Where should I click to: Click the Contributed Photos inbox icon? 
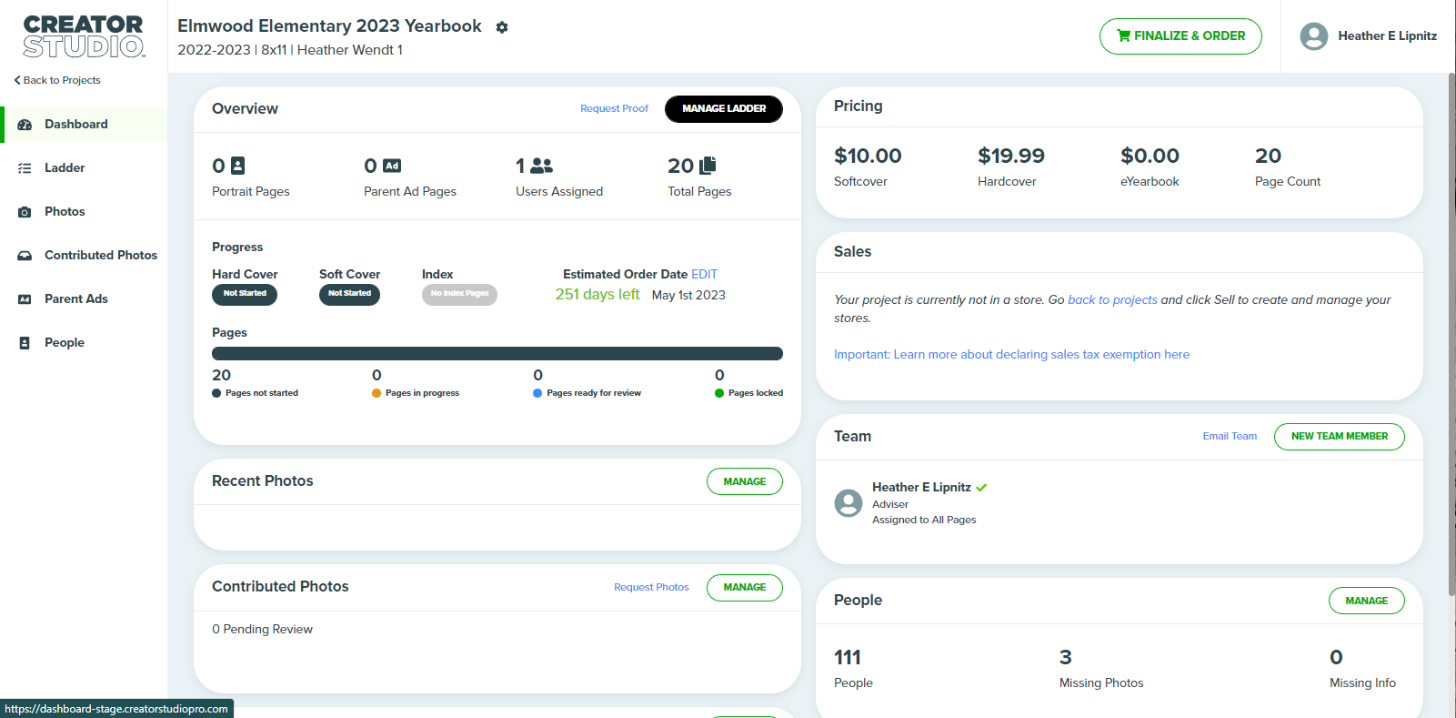pos(25,256)
